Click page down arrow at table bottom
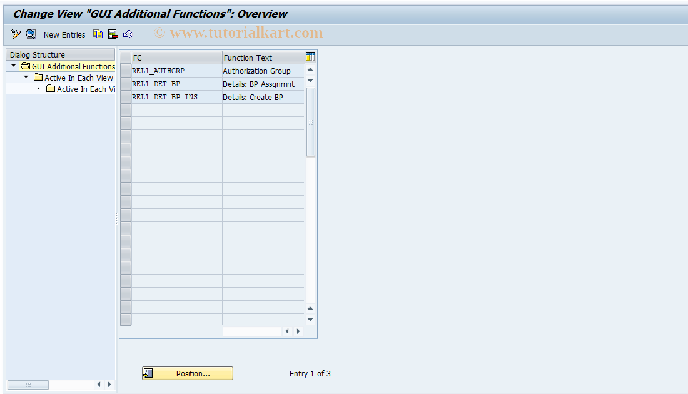Image resolution: width=688 pixels, height=394 pixels. 310,320
